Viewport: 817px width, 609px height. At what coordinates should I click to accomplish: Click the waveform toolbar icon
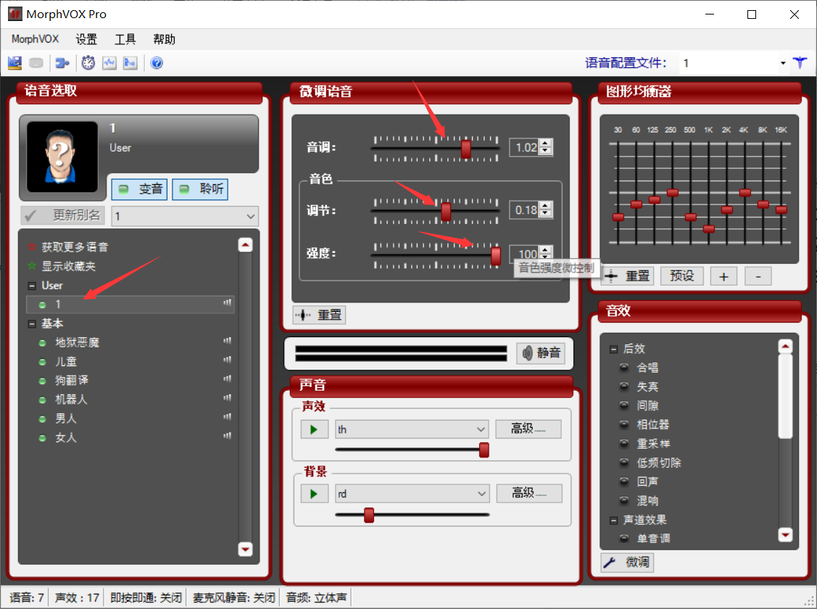(109, 63)
